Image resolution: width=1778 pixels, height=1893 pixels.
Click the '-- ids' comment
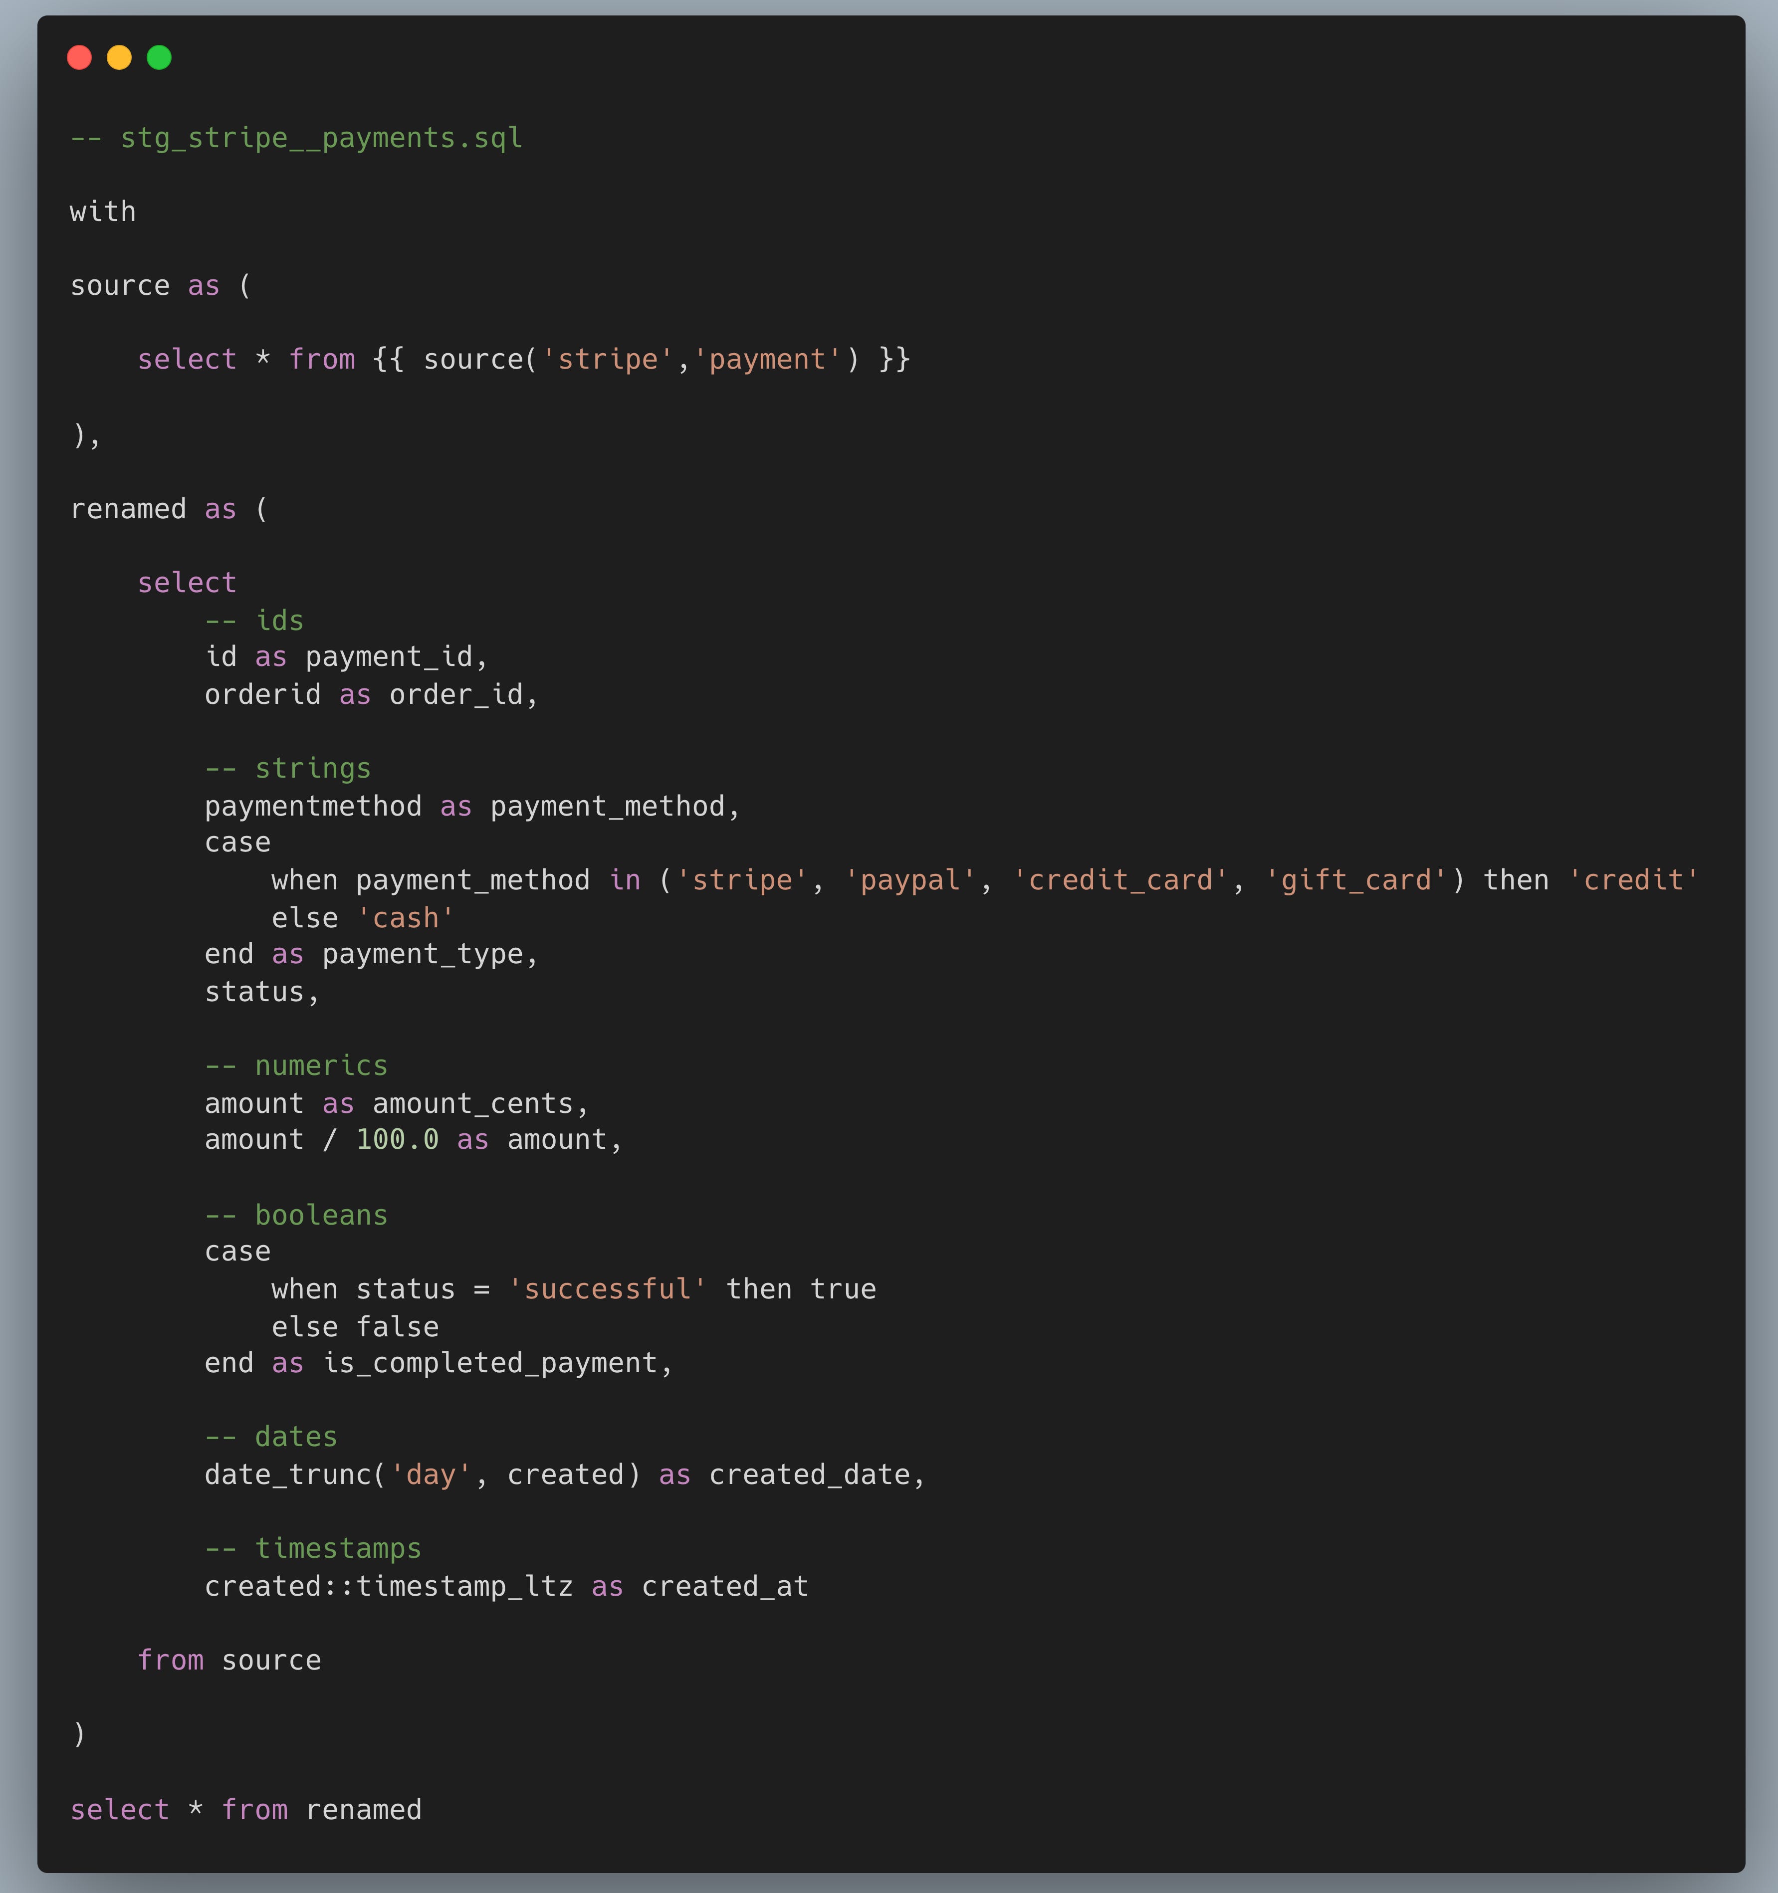coord(254,620)
